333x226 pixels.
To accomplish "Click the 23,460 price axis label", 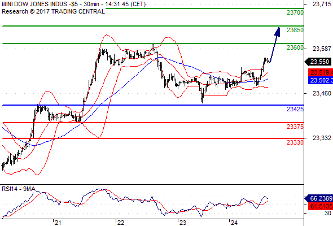I will coord(322,93).
